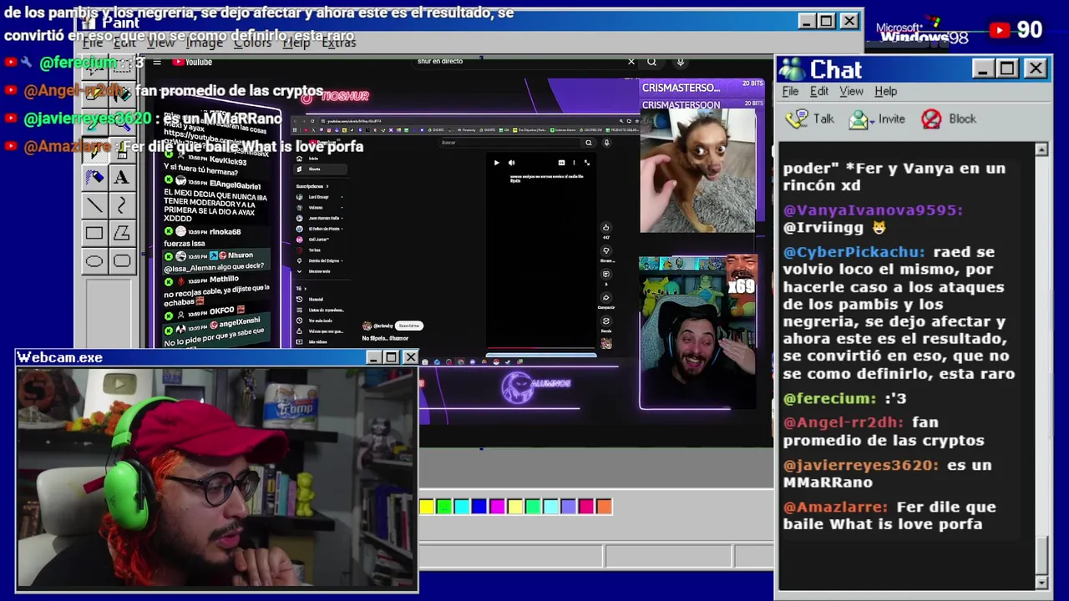Click the Chat scrollbar up arrow
Image resolution: width=1069 pixels, height=601 pixels.
click(1041, 149)
